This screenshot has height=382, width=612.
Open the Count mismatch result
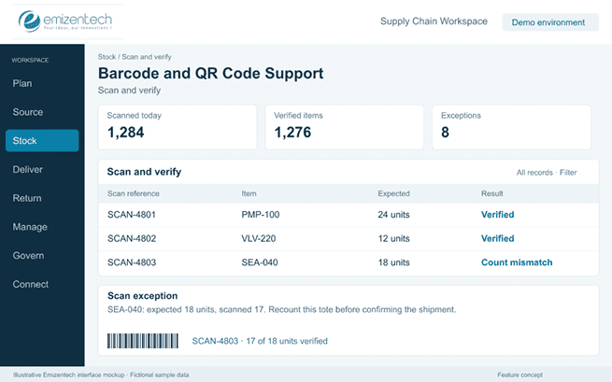(x=517, y=262)
